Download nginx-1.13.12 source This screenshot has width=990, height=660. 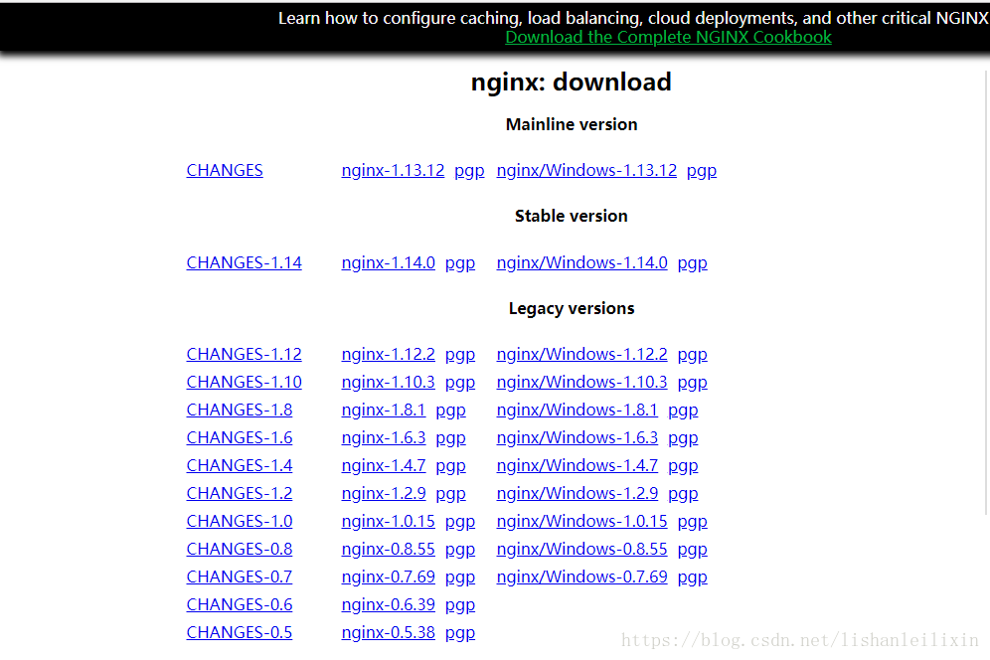393,171
